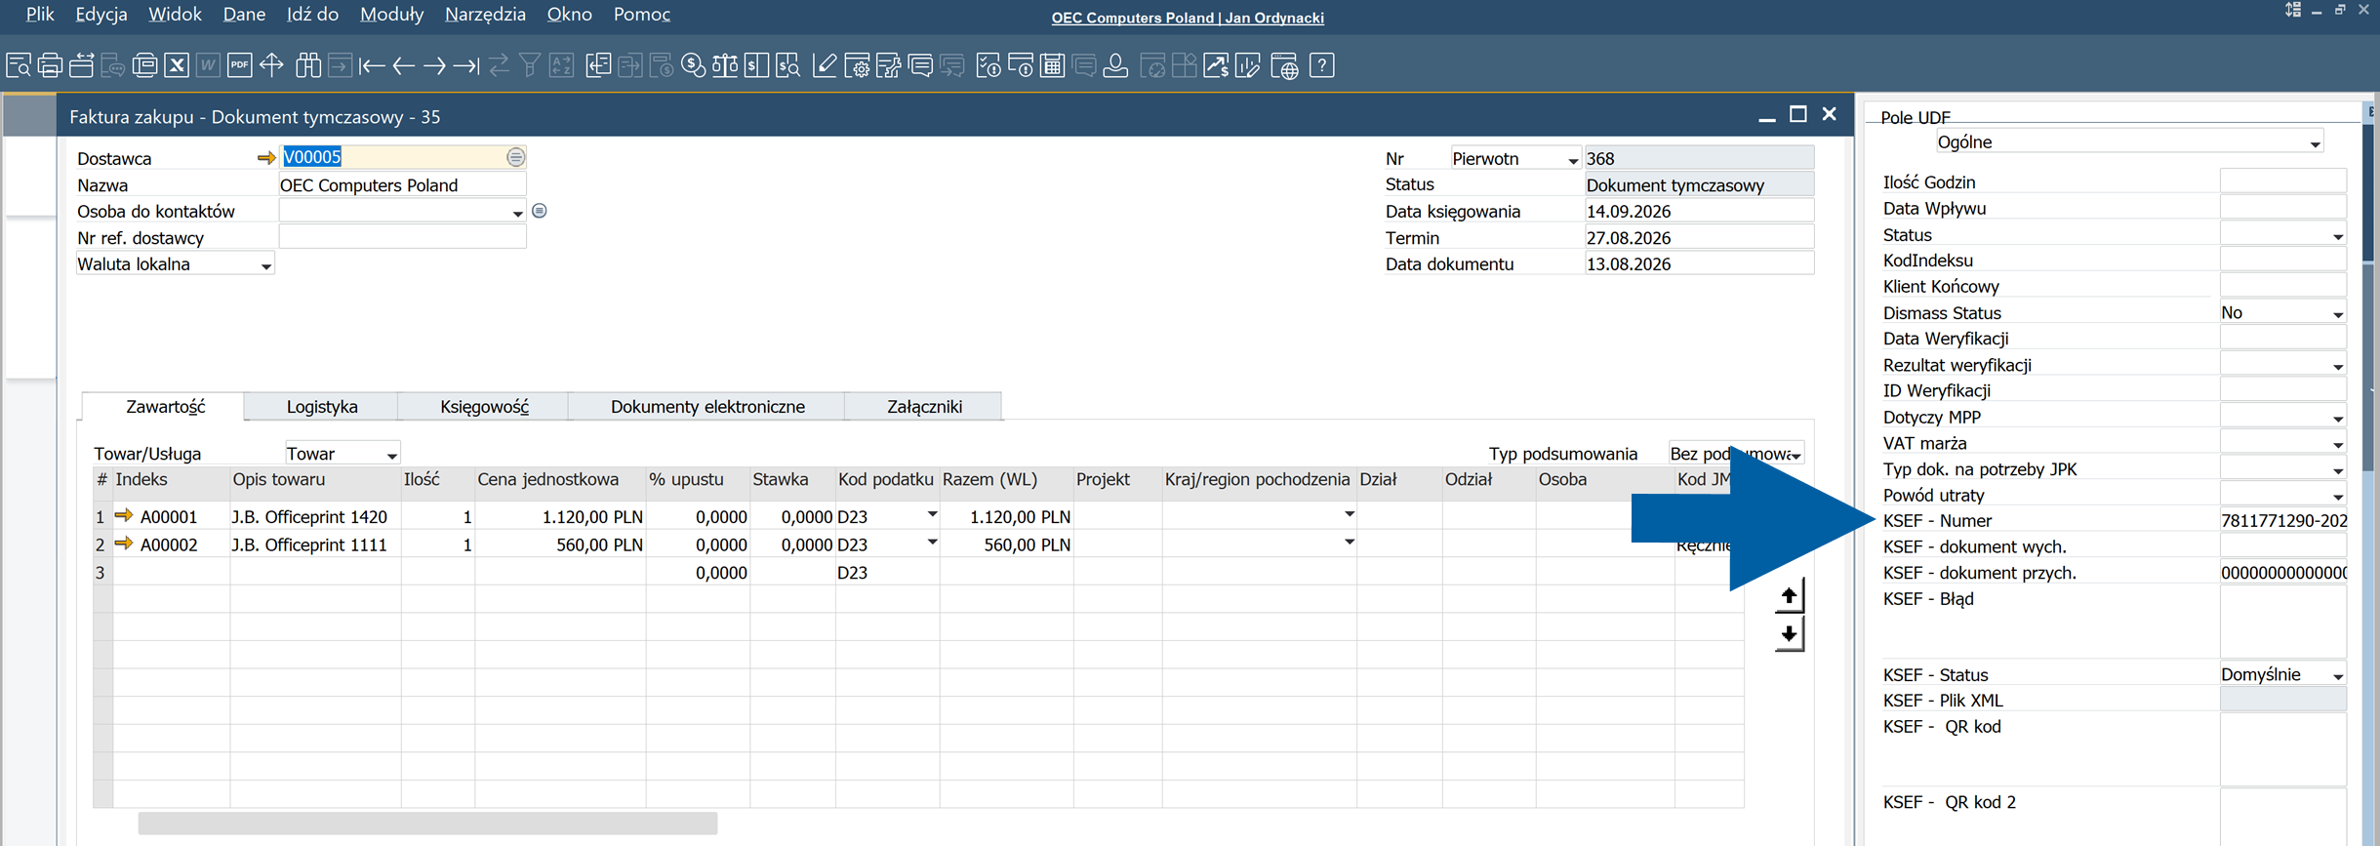Click the move row down arrow button
The image size is (2380, 846).
[x=1789, y=634]
